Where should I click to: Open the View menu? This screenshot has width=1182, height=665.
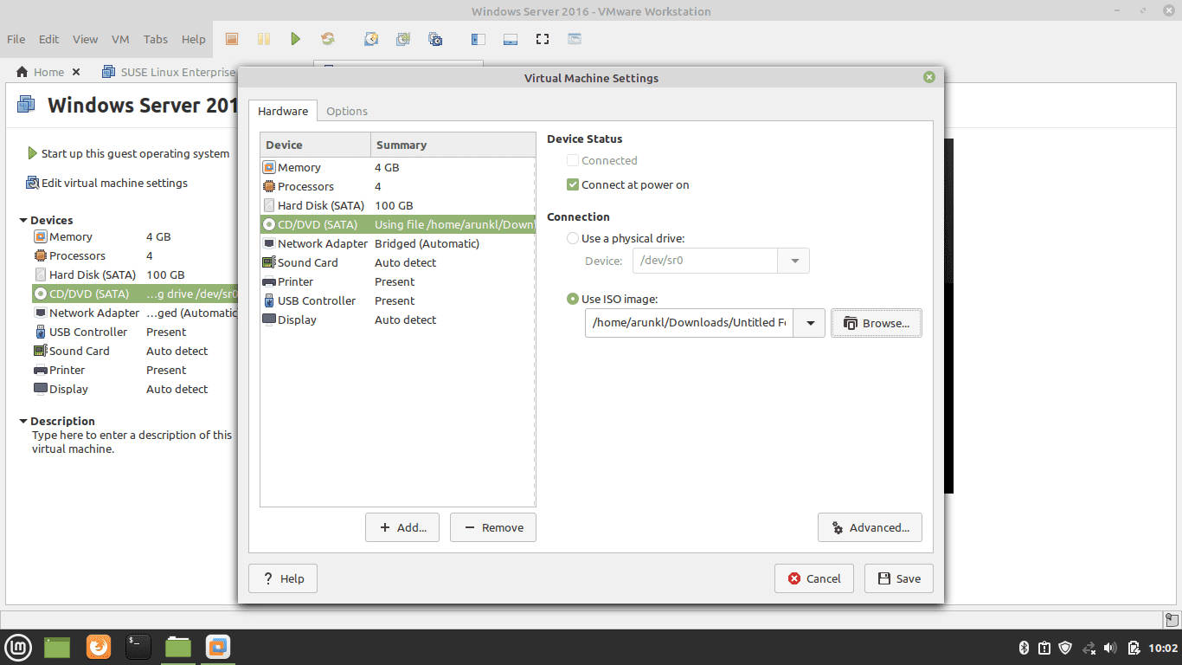coord(86,39)
